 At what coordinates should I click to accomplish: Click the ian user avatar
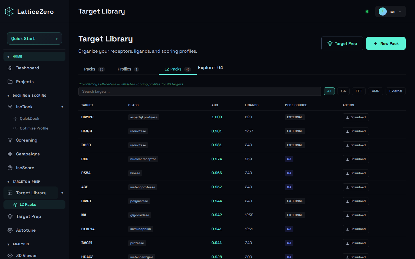pyautogui.click(x=383, y=12)
